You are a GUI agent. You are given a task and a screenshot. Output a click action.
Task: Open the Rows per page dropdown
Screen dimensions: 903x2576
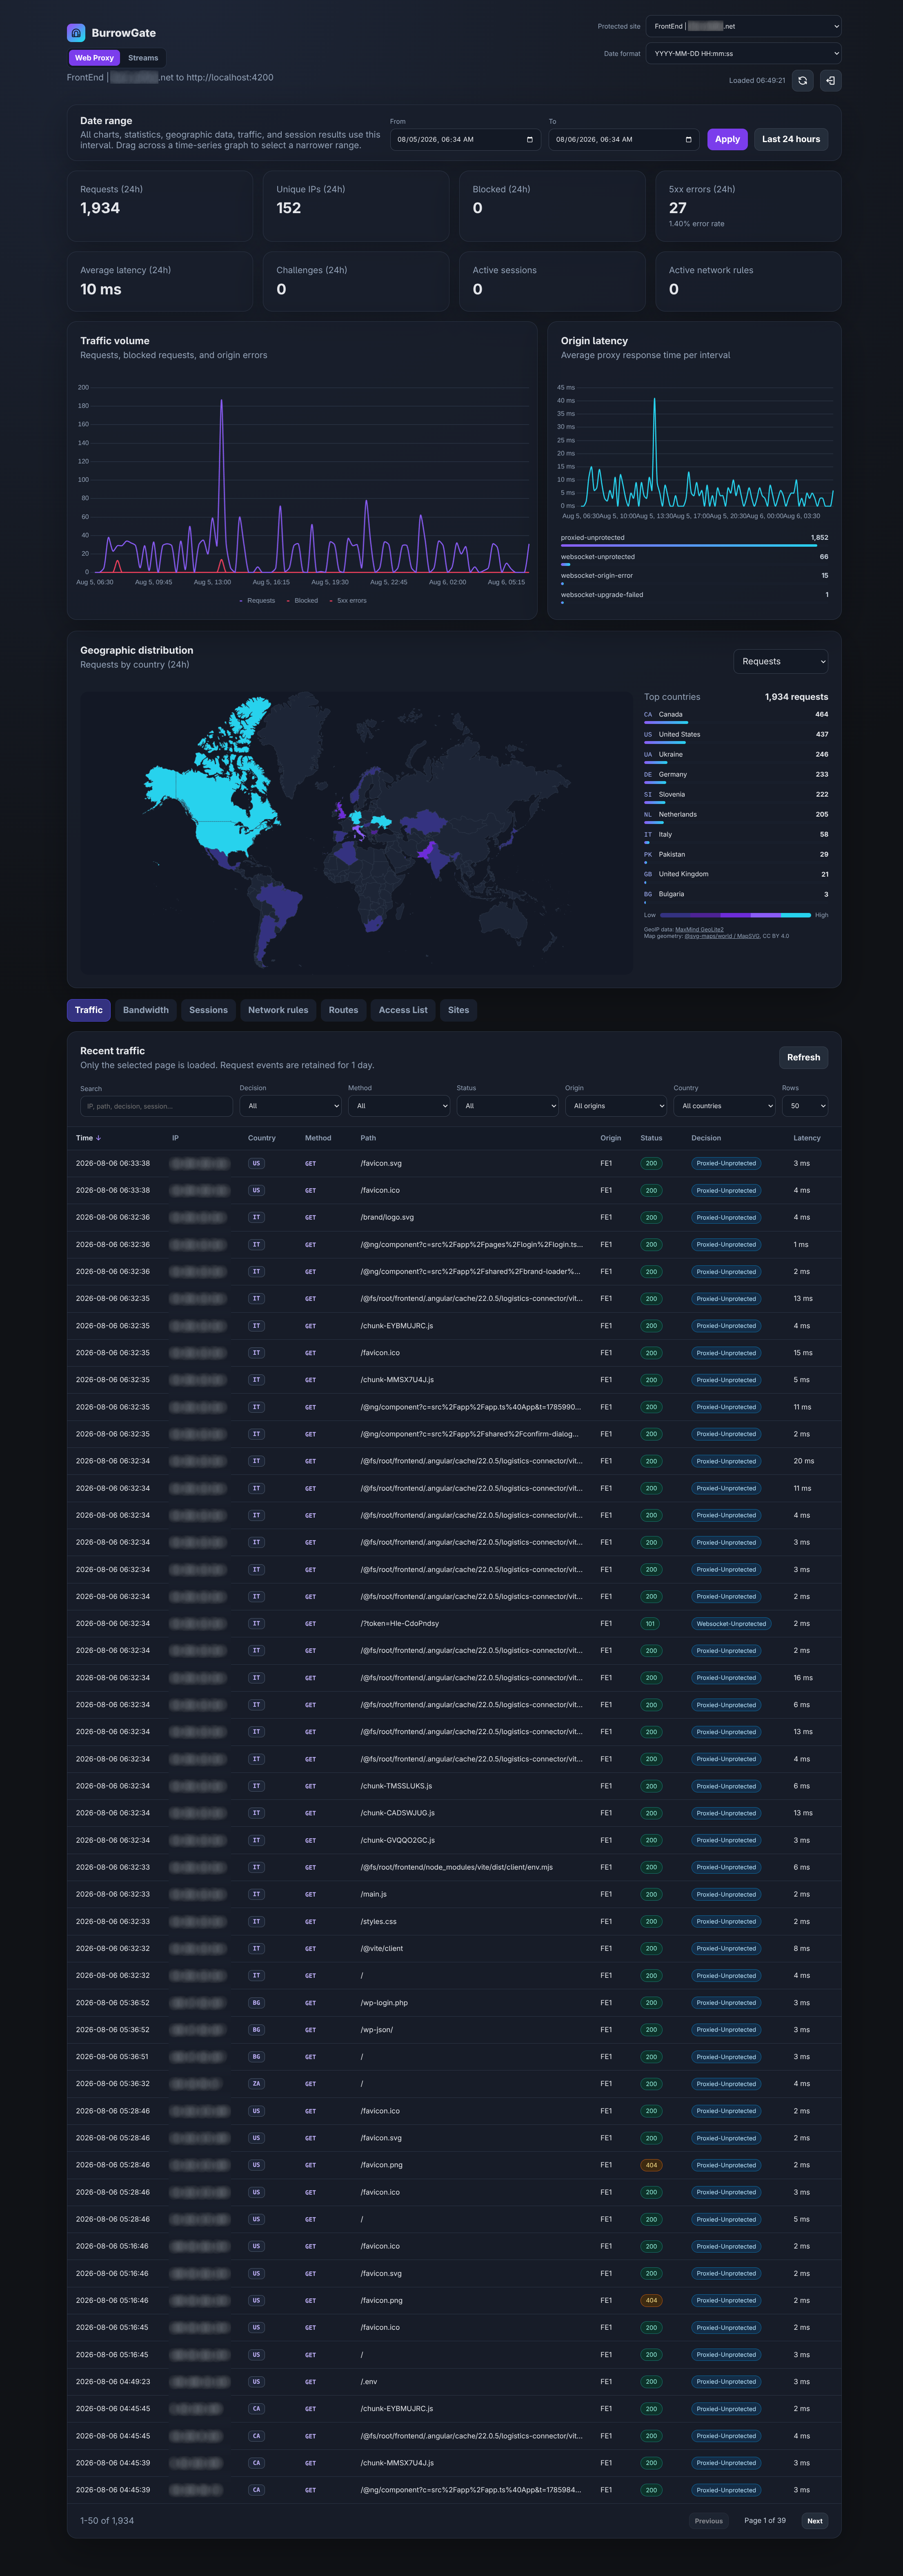805,1106
